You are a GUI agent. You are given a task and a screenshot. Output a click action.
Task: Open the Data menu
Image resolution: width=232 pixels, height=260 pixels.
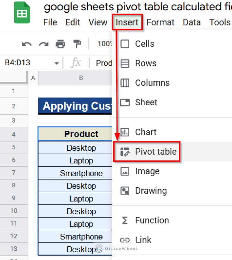[191, 22]
